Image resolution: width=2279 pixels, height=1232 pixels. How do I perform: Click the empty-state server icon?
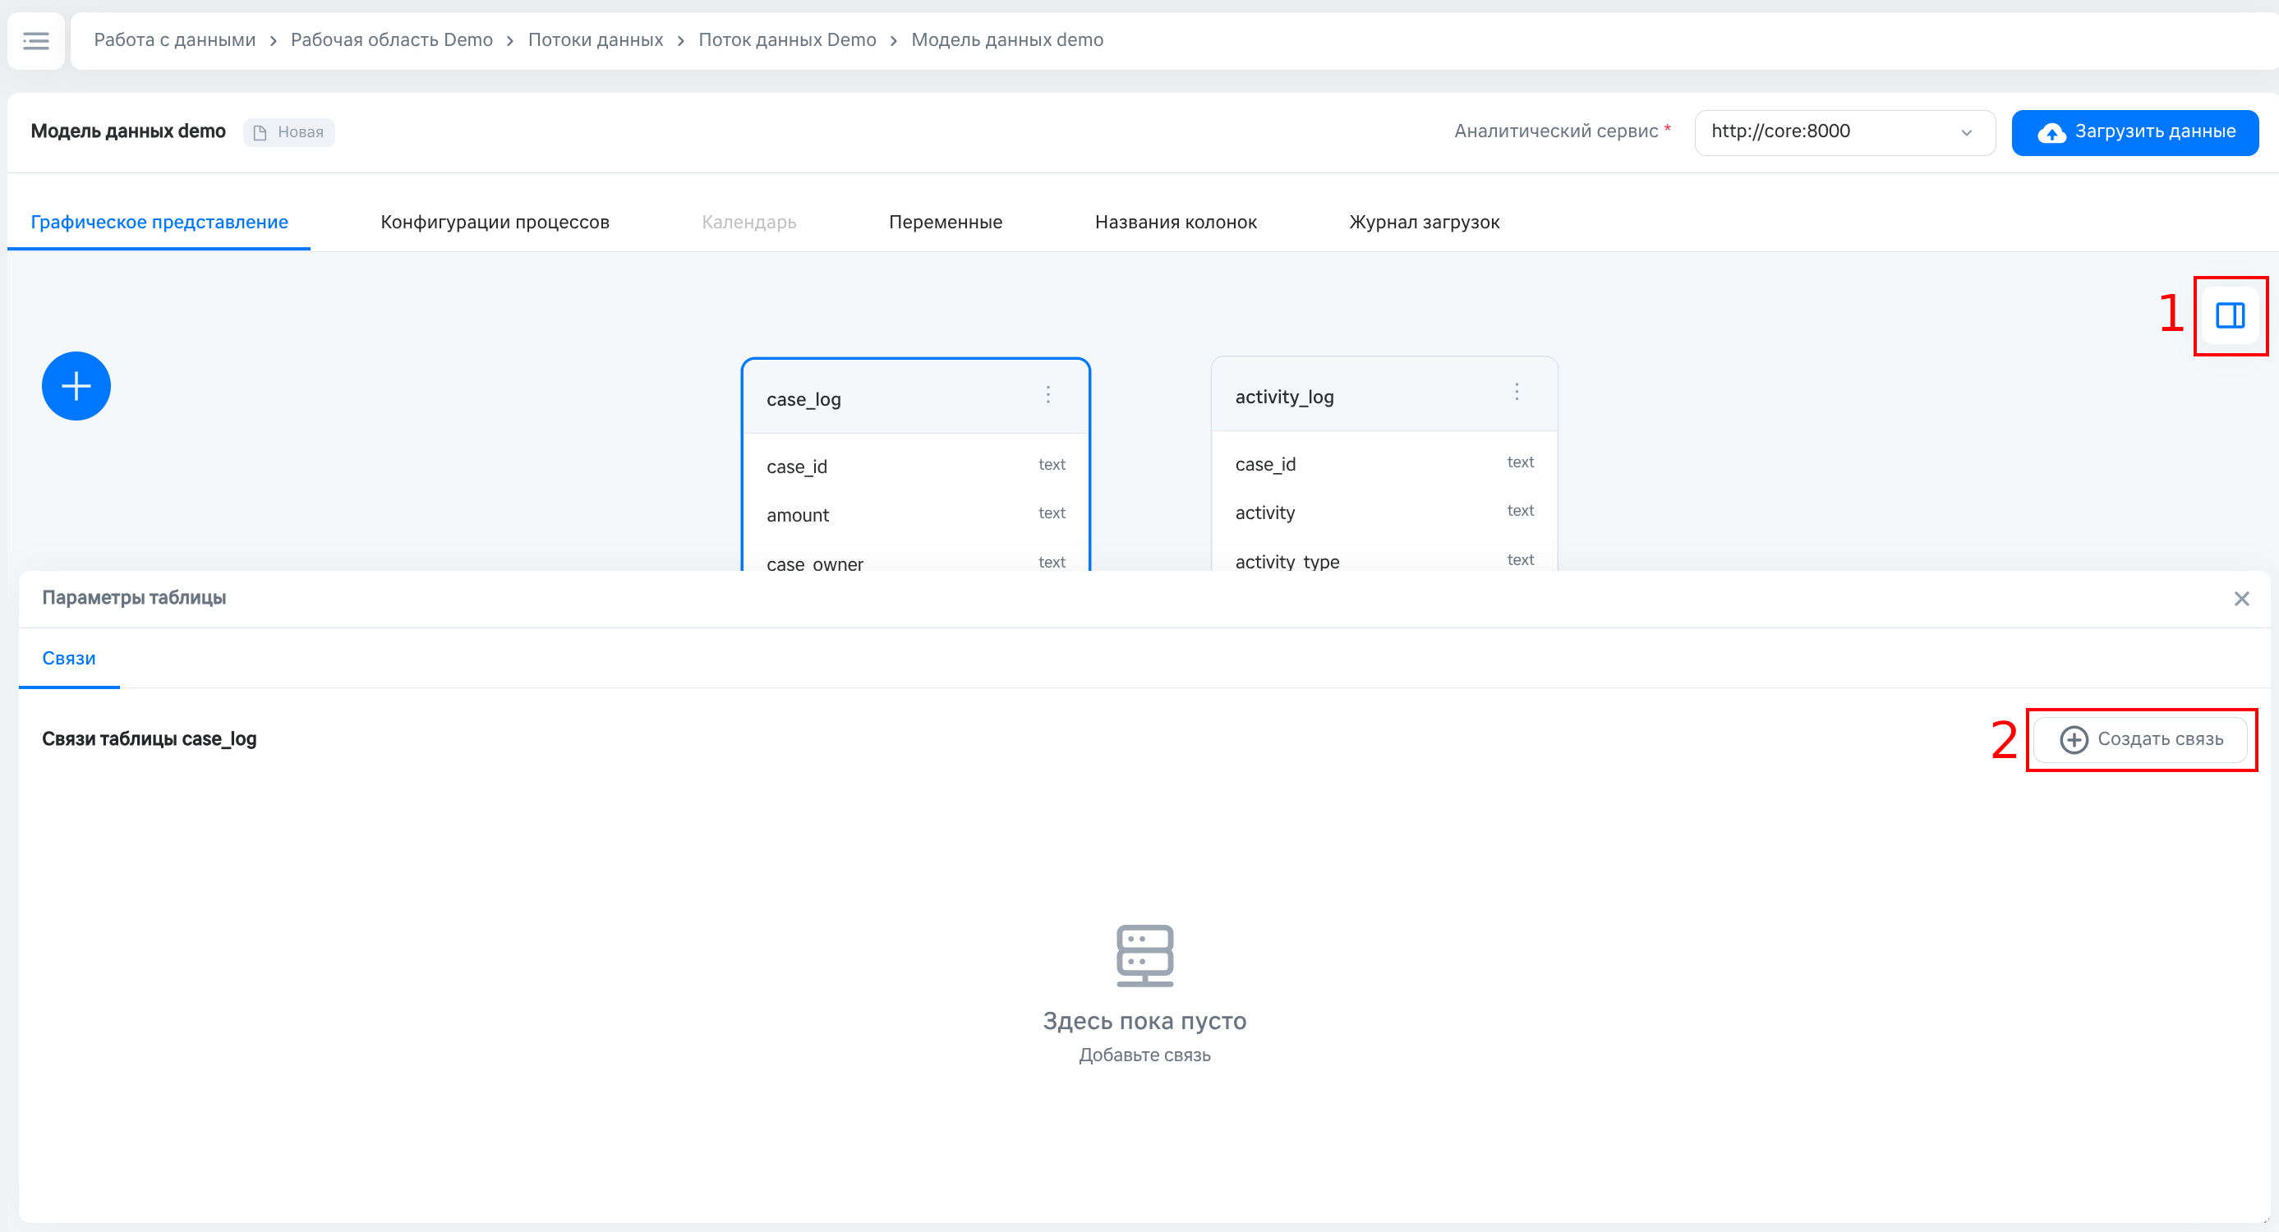(1144, 955)
